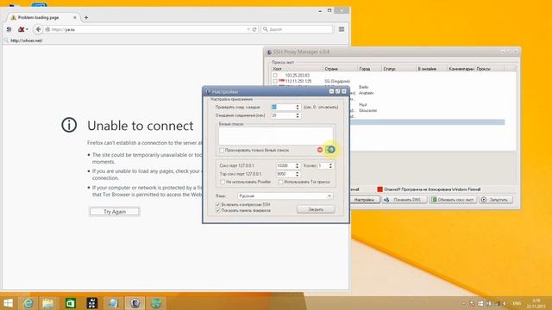Click the count field stepper arrows
Screen dimensions: 552x310
tap(330, 165)
